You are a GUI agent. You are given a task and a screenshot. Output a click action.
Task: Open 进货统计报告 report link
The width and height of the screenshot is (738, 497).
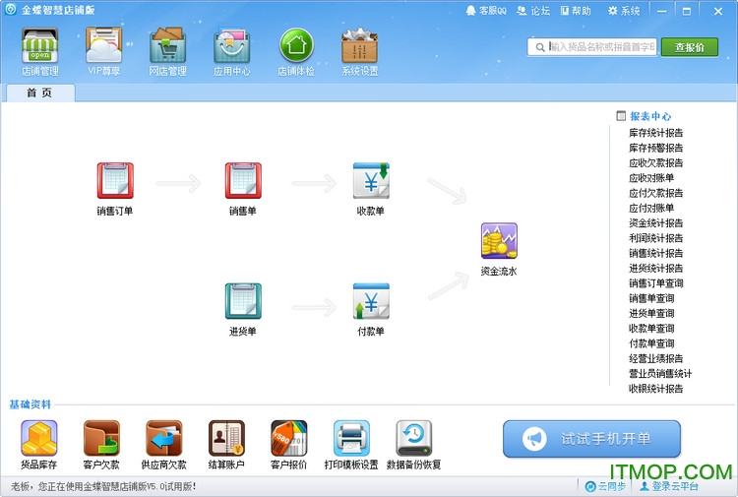pos(655,269)
